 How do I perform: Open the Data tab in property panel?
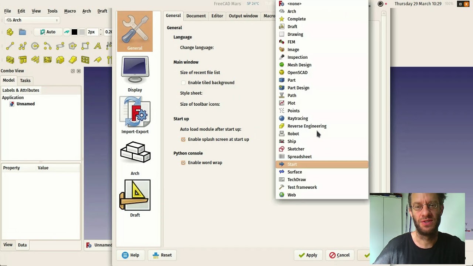click(x=22, y=245)
